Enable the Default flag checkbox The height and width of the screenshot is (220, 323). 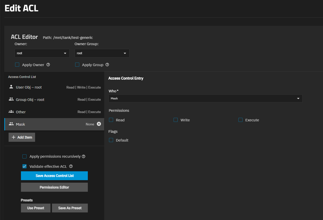(x=111, y=140)
